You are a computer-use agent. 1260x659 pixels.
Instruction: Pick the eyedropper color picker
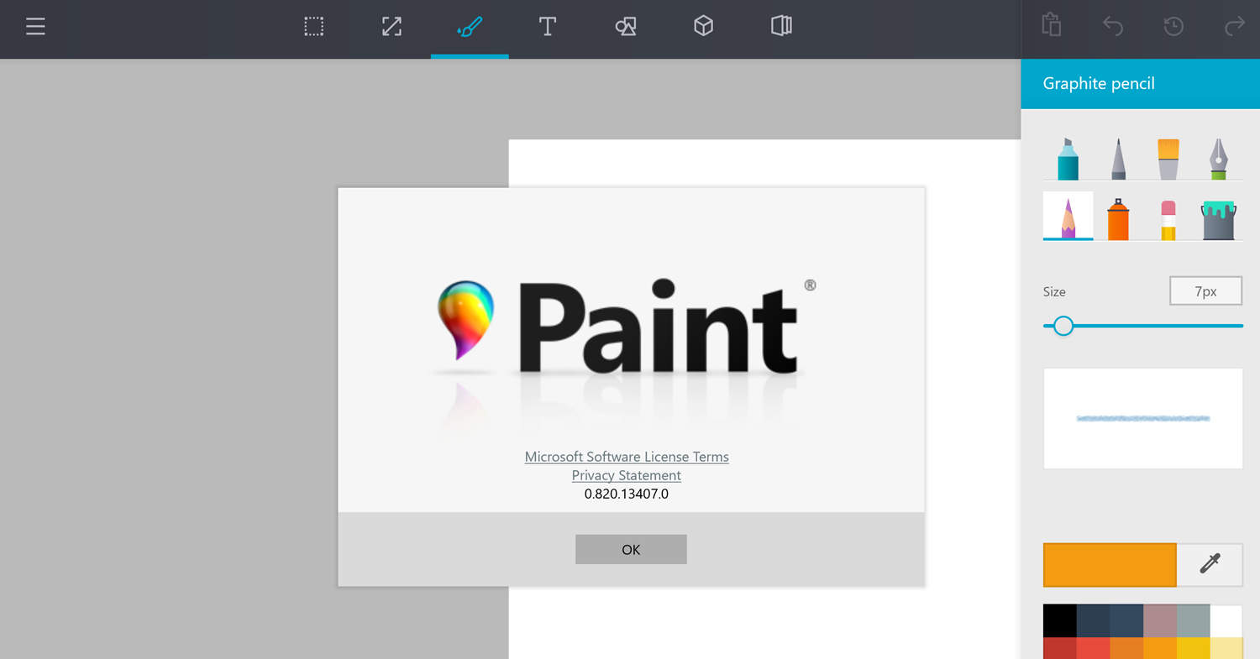coord(1210,564)
